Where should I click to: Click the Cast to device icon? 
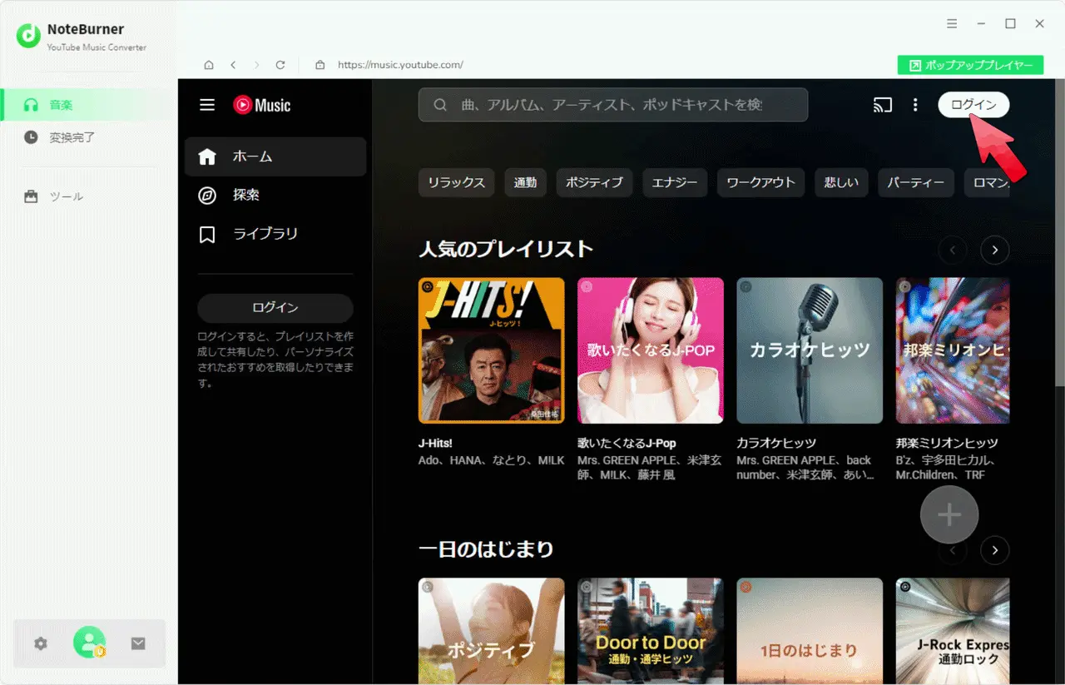click(x=882, y=105)
